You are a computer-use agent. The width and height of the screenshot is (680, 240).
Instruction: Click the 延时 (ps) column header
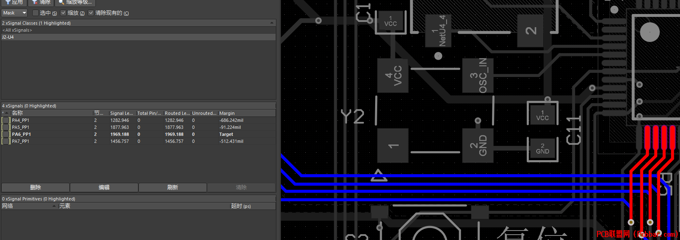tap(253, 206)
